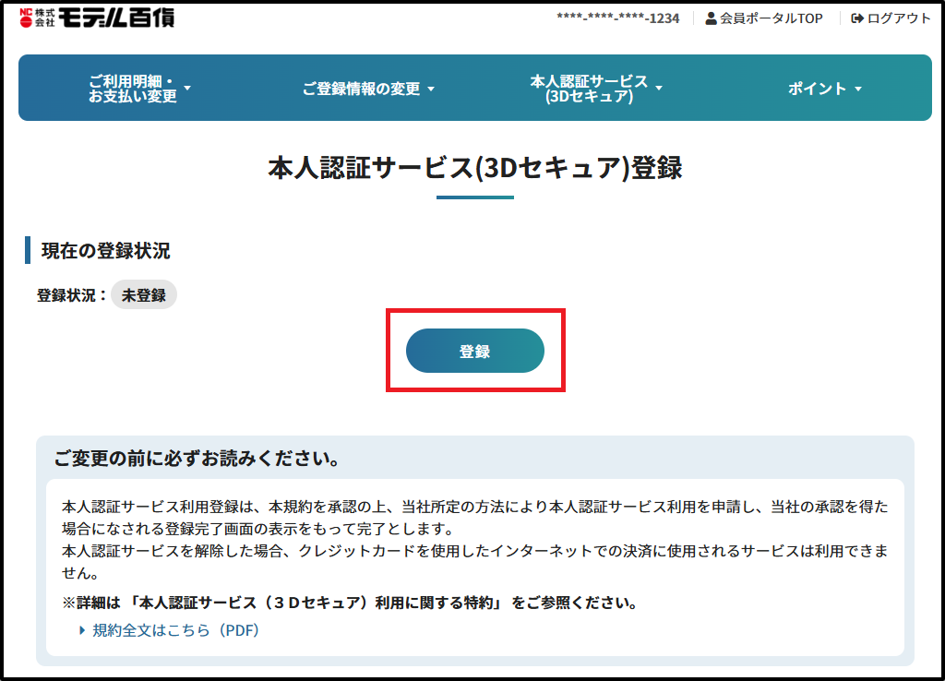Open the 会員ポータルTOP link
This screenshot has height=681, width=945.
[x=771, y=18]
